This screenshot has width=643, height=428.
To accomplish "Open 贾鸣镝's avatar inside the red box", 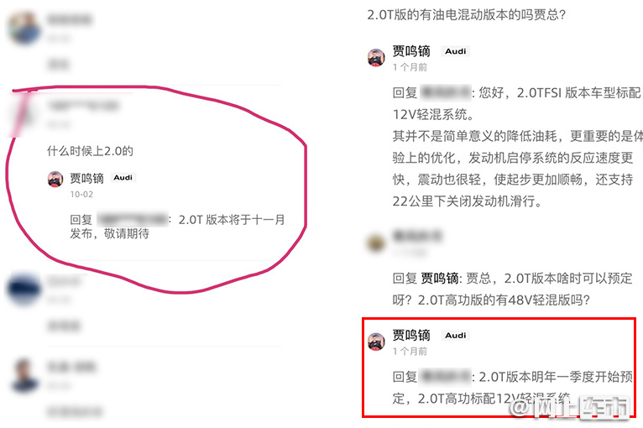I will tap(376, 342).
